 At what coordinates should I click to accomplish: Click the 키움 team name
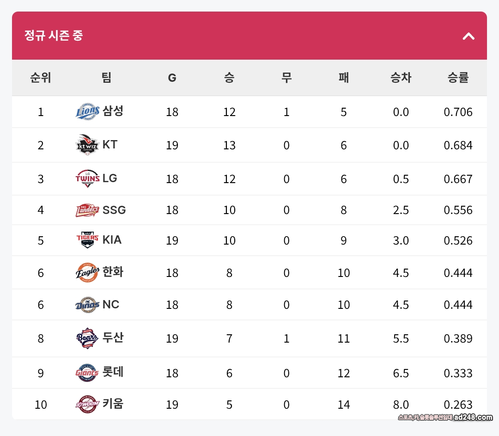tap(113, 404)
